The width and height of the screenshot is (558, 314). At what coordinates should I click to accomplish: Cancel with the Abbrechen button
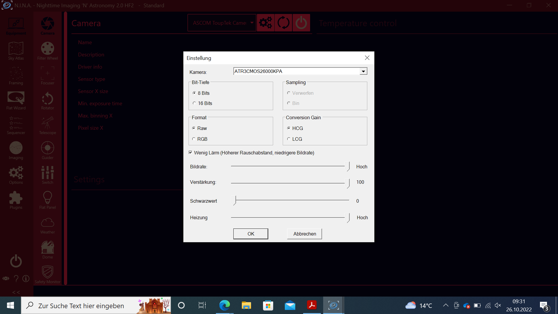[305, 234]
